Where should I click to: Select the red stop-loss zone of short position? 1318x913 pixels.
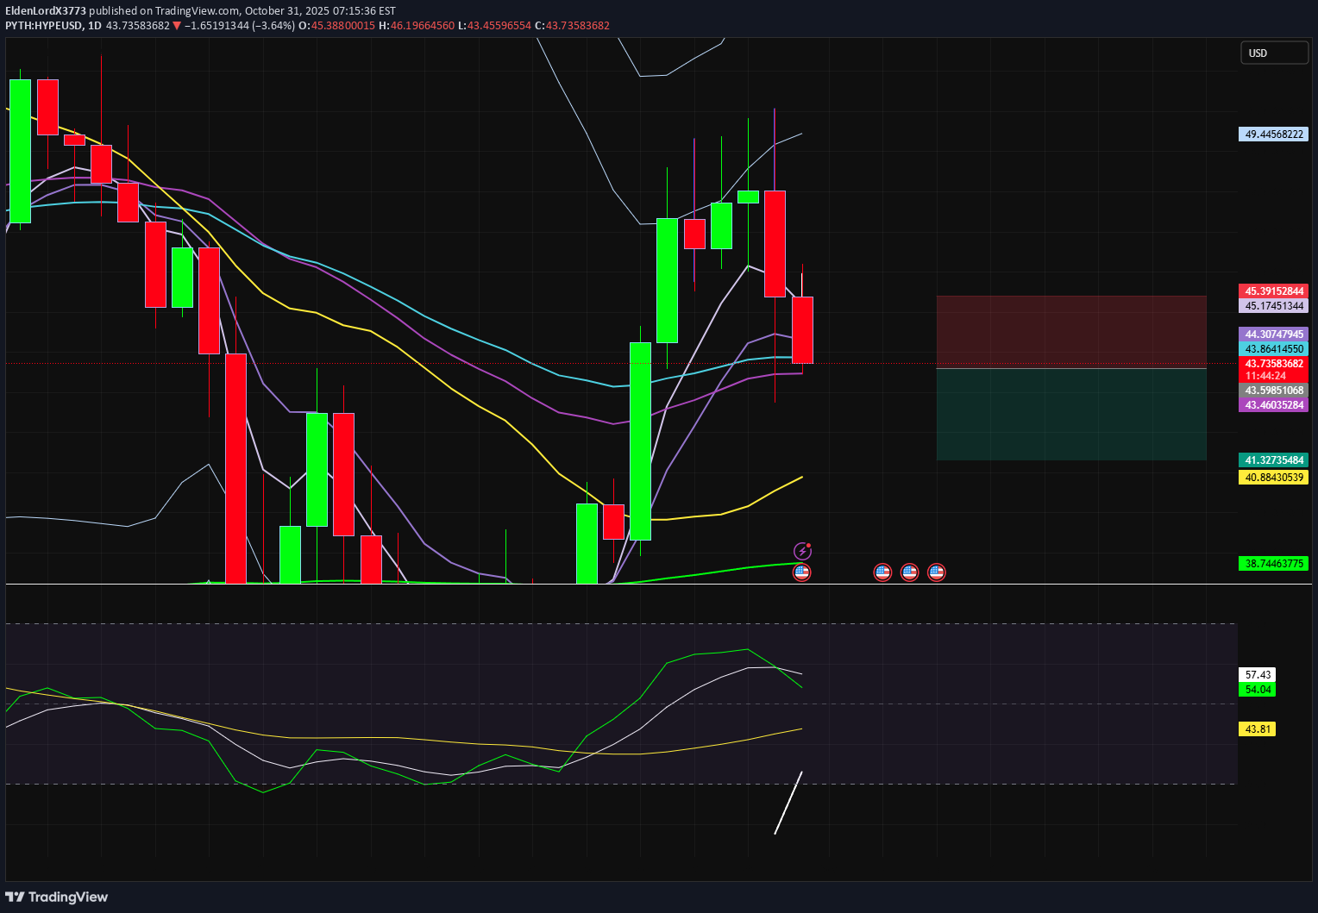click(x=1070, y=332)
